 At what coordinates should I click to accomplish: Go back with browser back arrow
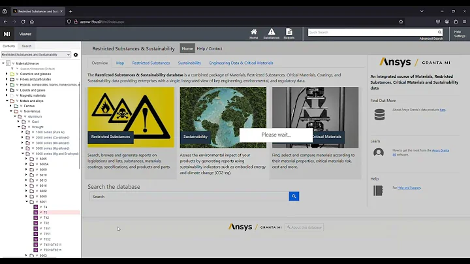click(5, 22)
